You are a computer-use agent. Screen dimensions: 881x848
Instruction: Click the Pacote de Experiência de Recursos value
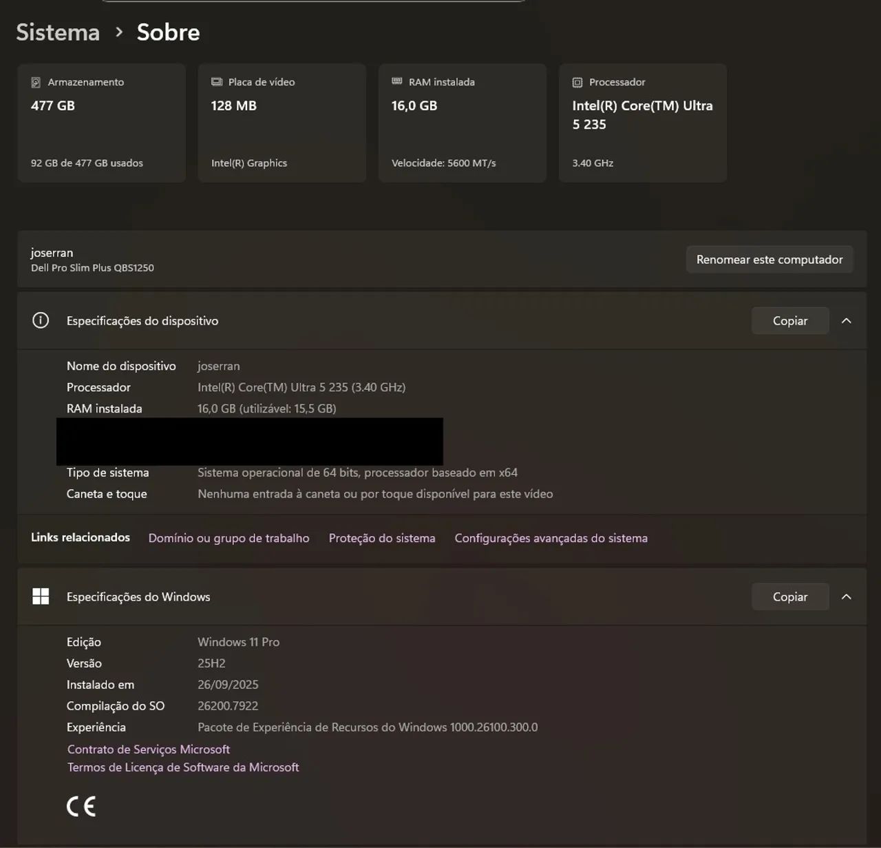click(368, 727)
